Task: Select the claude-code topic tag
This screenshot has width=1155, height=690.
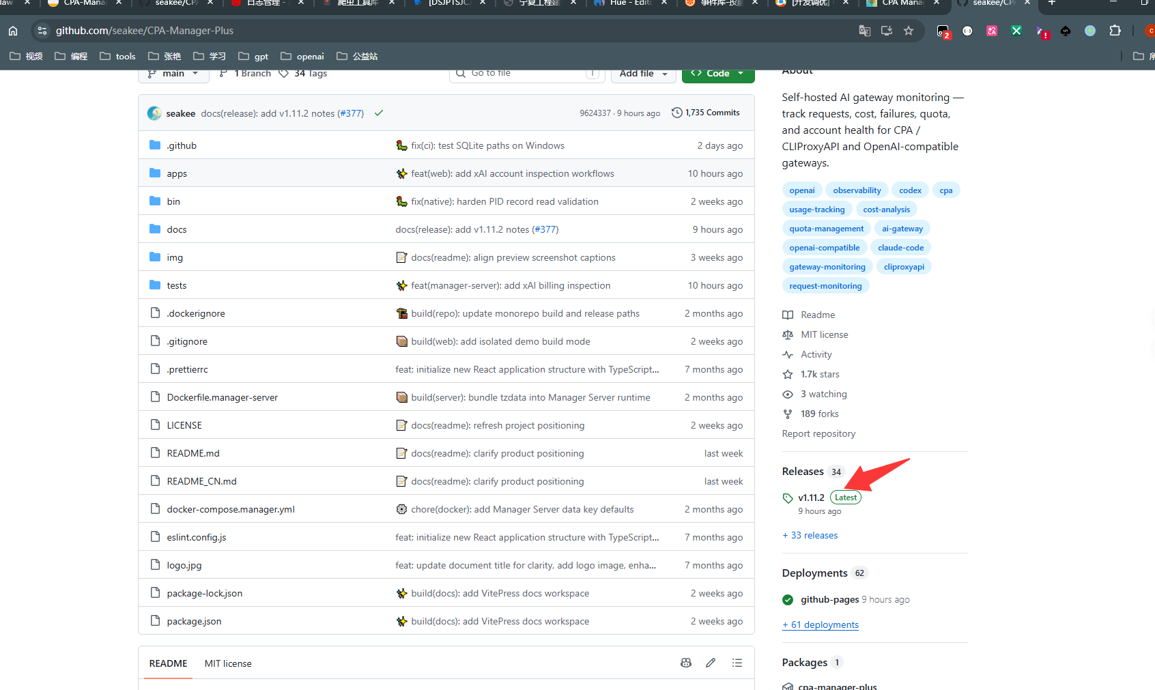Action: [900, 248]
